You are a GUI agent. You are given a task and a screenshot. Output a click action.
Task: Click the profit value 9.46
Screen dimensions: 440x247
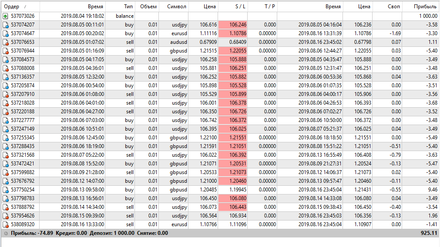pos(433,190)
